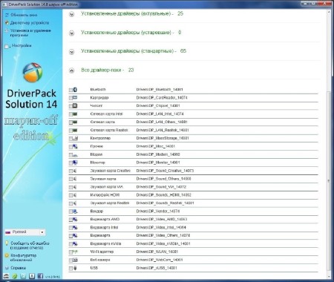Expand the up-to-date installed drivers section (25)

(x=71, y=14)
